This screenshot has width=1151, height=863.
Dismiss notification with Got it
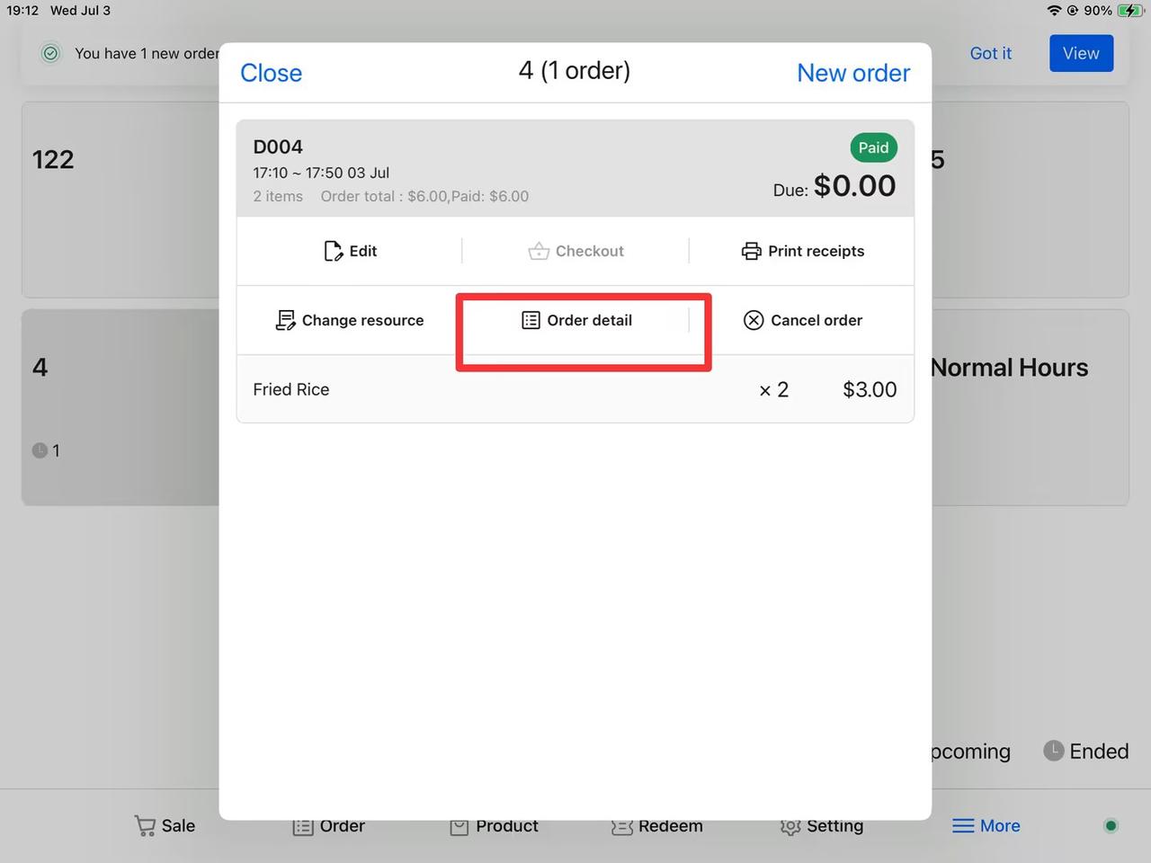pyautogui.click(x=990, y=53)
